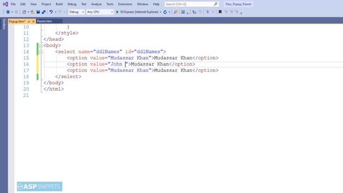
Task: Open the Project menu
Action: pos(46,4)
